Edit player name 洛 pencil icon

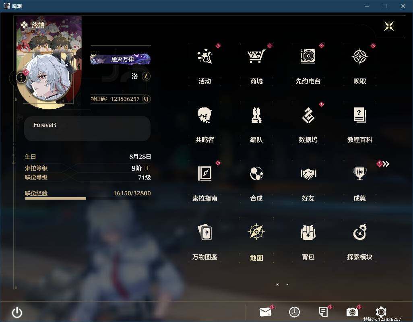146,76
